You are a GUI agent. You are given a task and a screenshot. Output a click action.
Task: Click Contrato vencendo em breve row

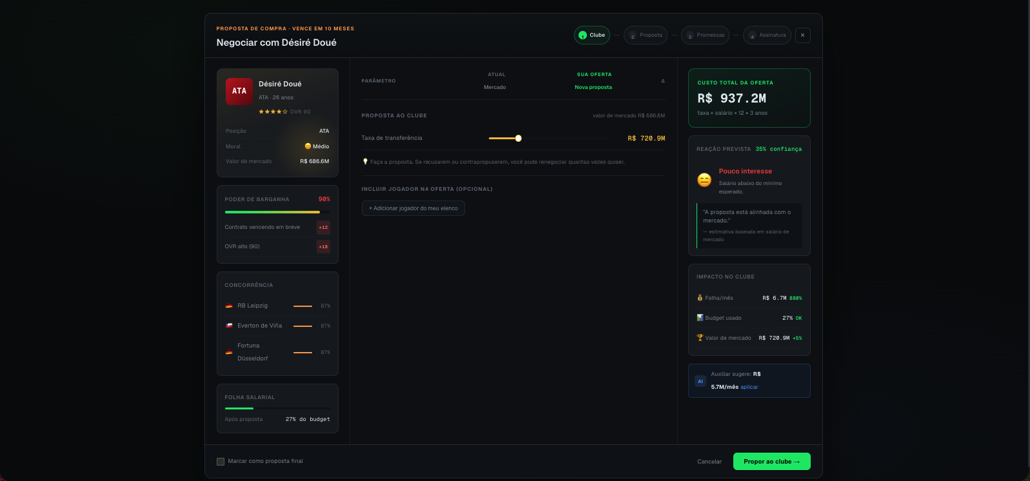click(277, 227)
